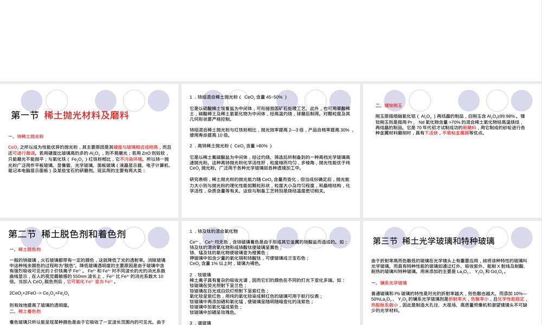Open the slide thumbnail titled 第二节 稀土脱色剂和着色剂

coord(89,273)
